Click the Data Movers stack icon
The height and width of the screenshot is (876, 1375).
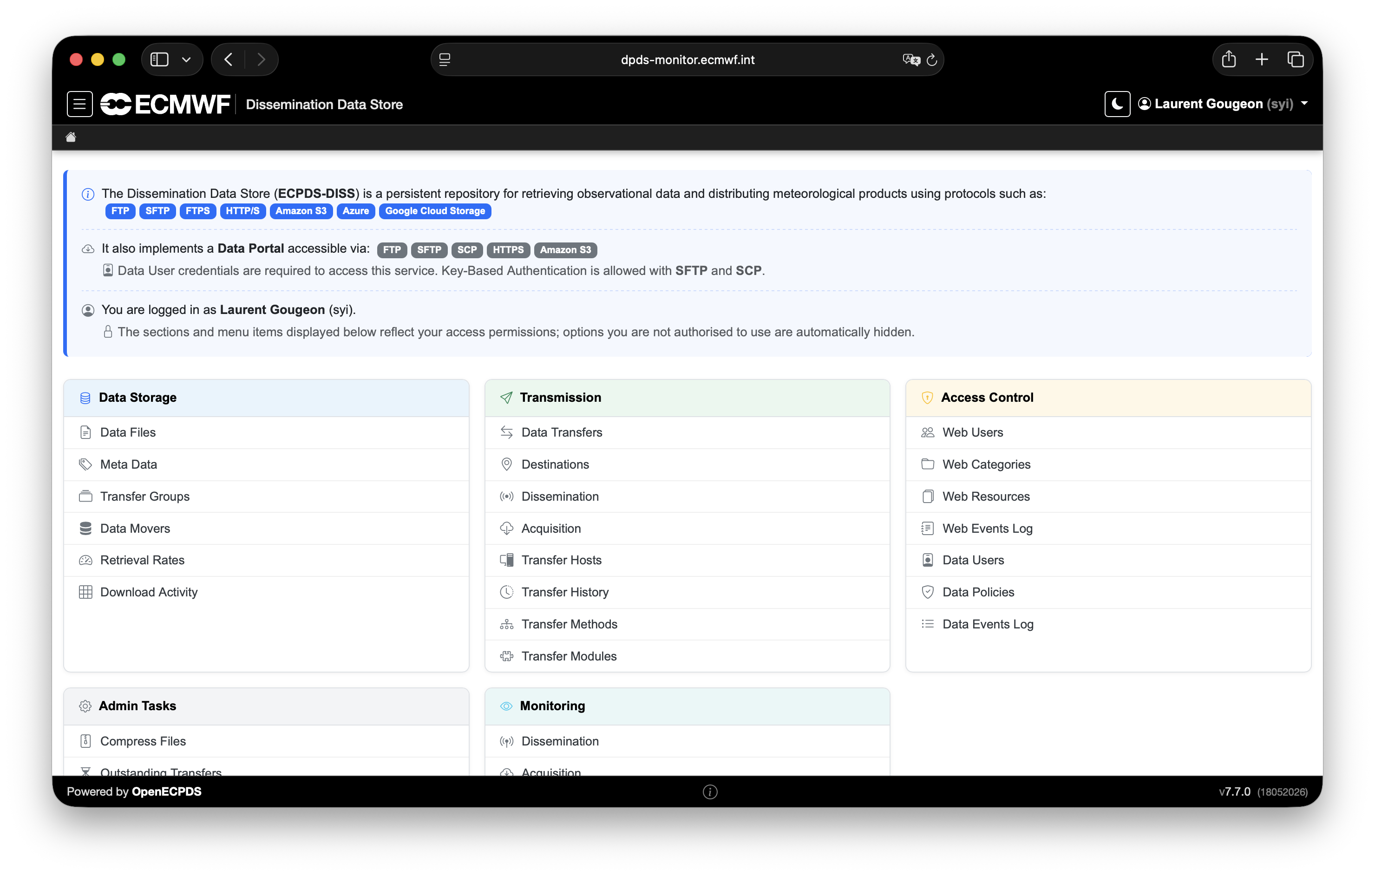tap(85, 528)
